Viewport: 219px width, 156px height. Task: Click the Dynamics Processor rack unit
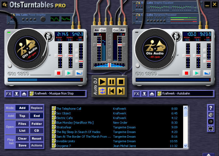pyautogui.click(x=167, y=19)
